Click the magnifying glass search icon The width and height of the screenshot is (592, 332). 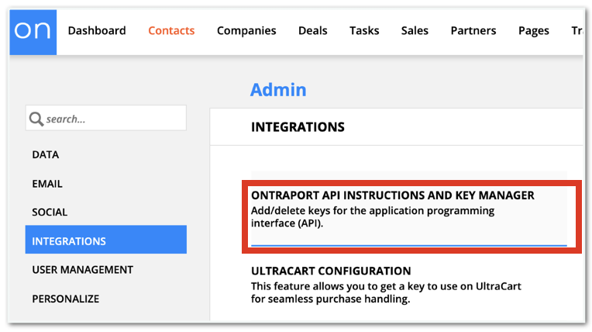coord(36,119)
